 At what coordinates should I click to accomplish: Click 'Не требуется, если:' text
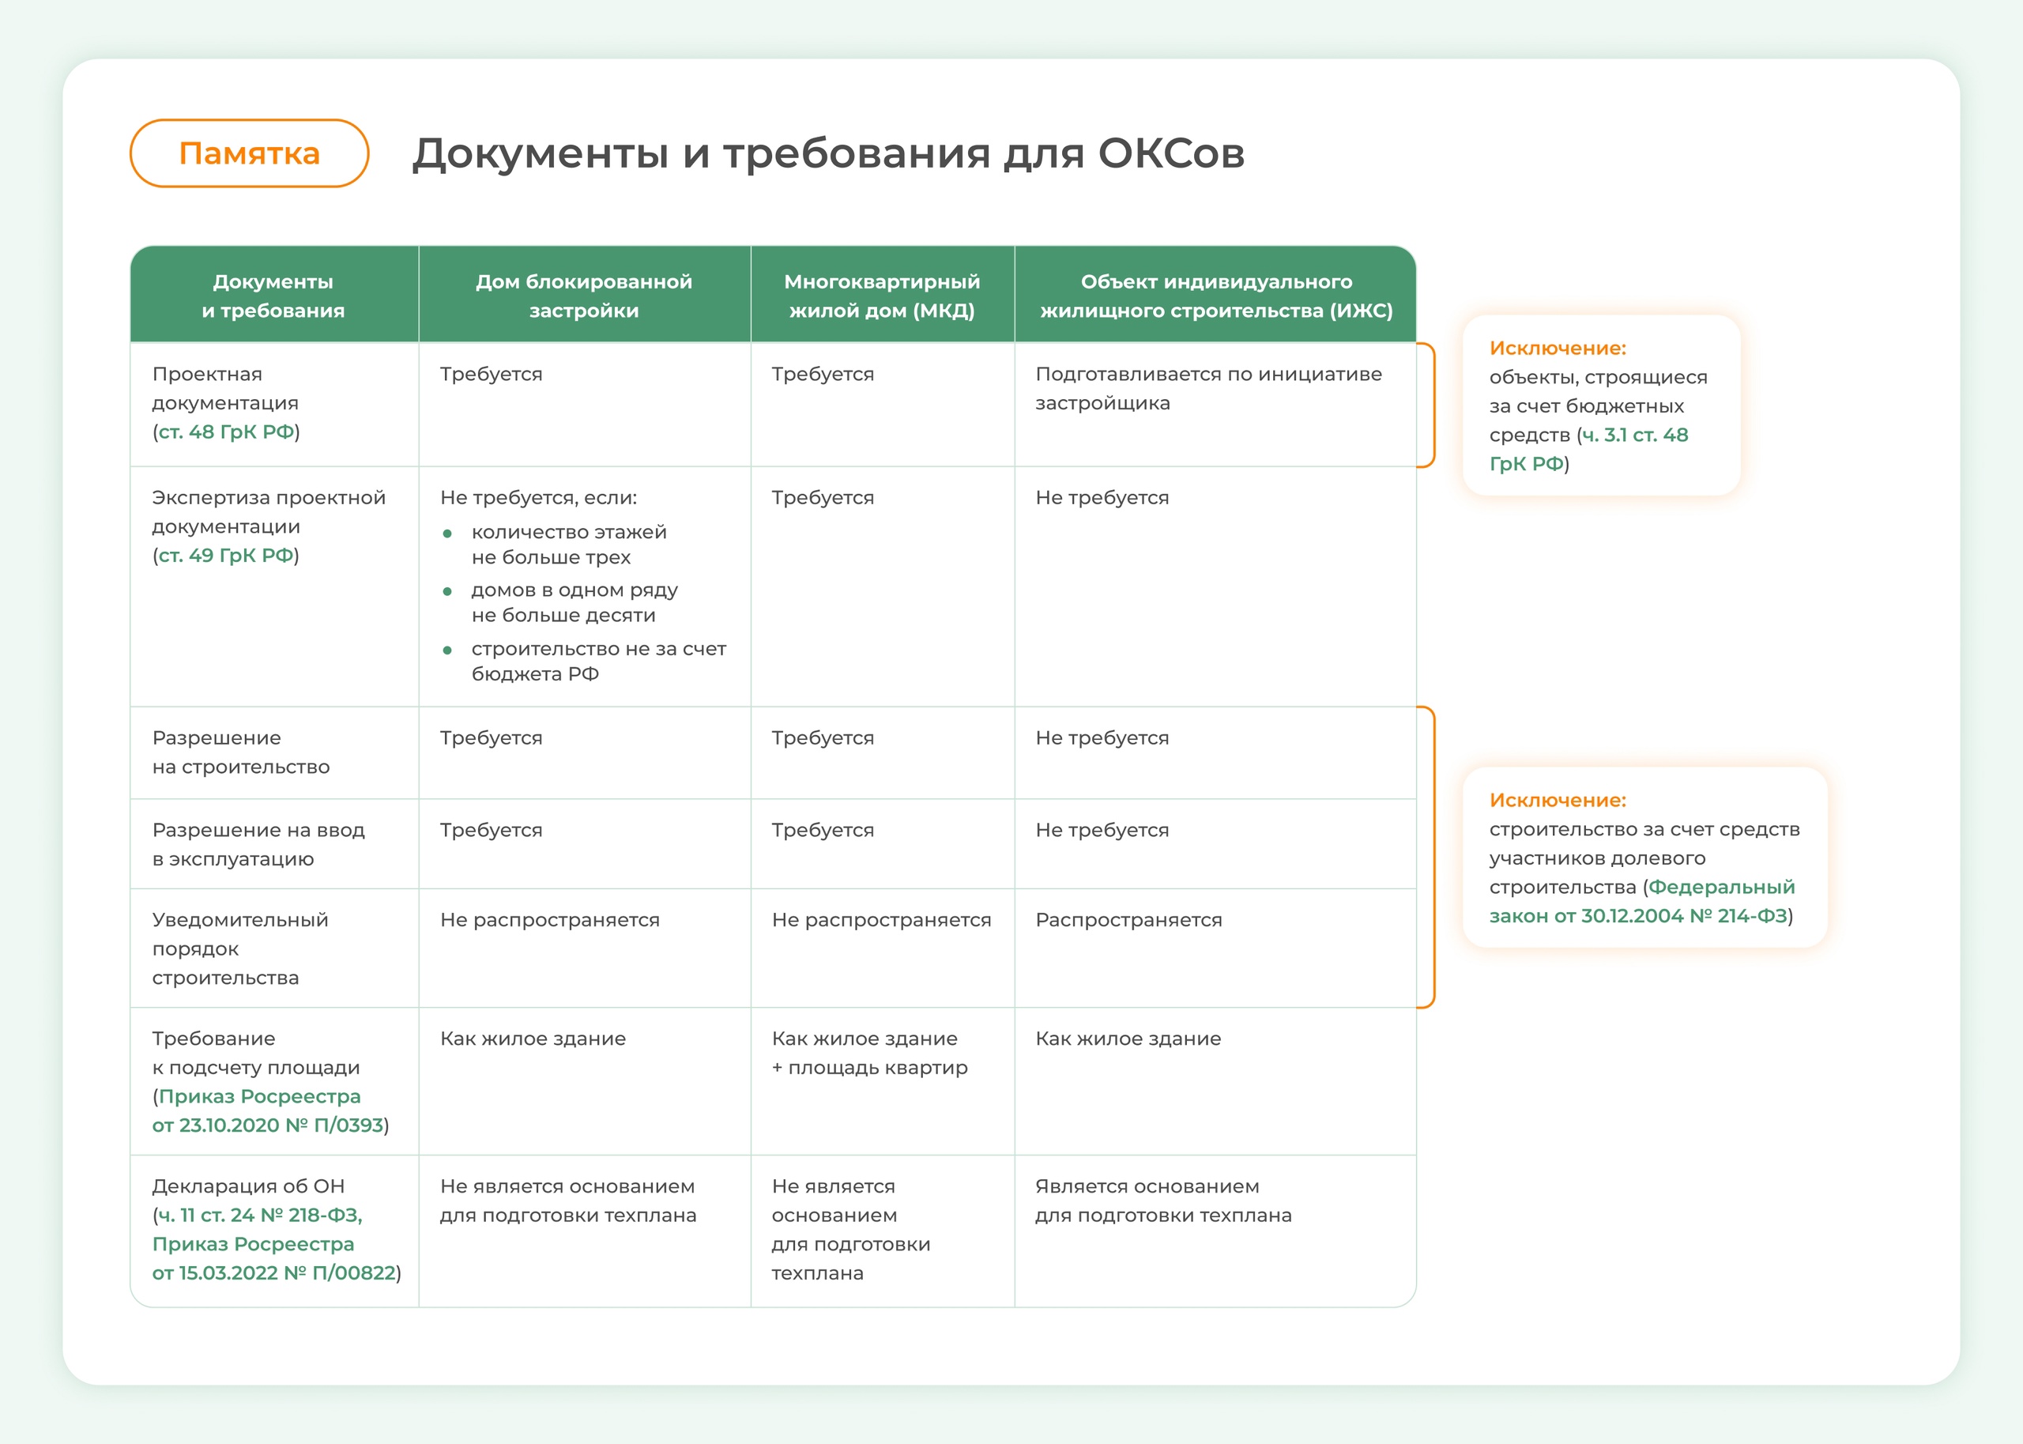tap(539, 498)
